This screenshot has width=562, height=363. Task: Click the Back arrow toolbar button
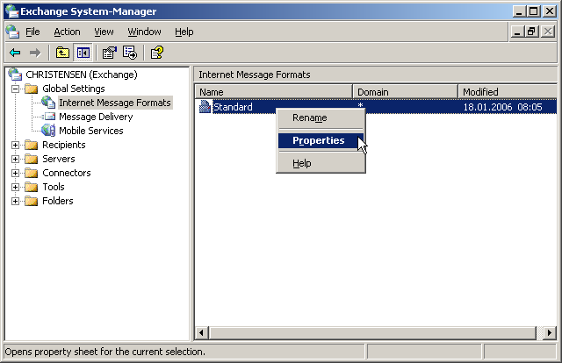[15, 53]
